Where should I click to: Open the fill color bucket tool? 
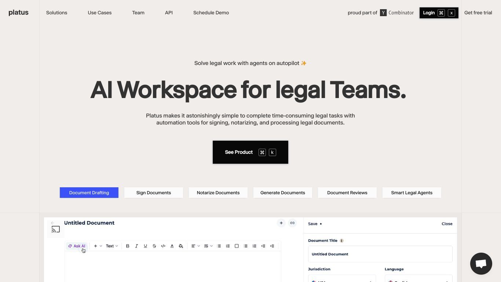181,246
